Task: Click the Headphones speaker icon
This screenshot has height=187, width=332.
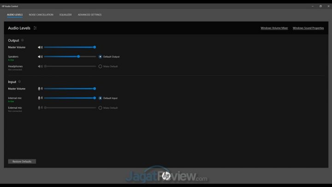Action: pyautogui.click(x=40, y=66)
